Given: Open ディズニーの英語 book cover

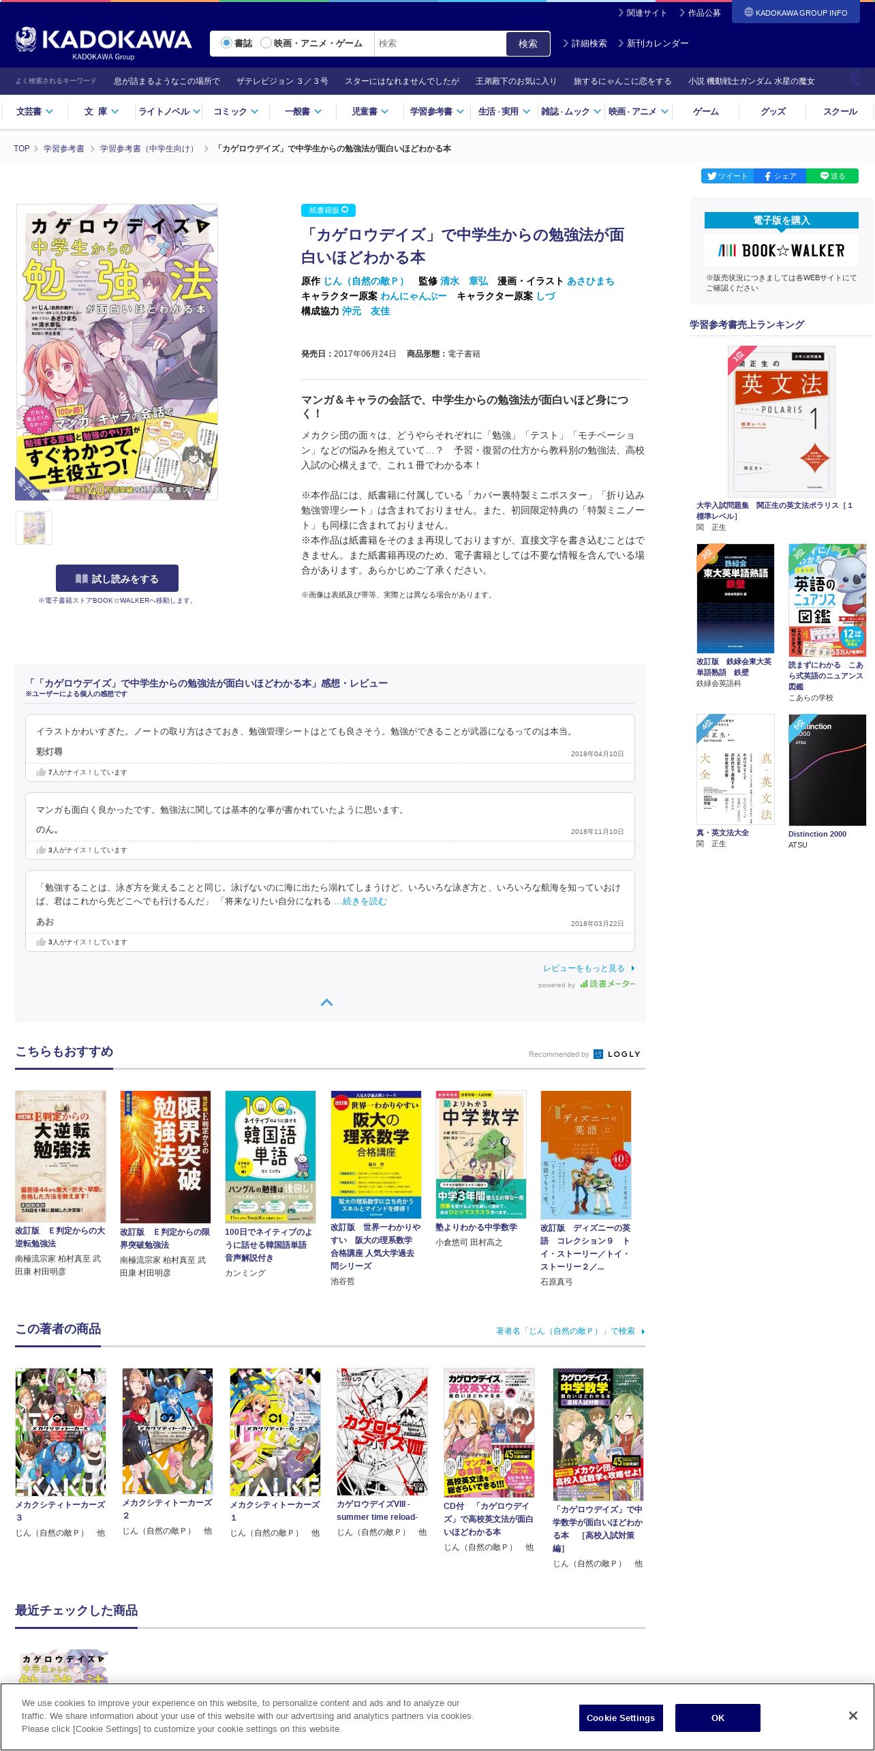Looking at the screenshot, I should (586, 1154).
